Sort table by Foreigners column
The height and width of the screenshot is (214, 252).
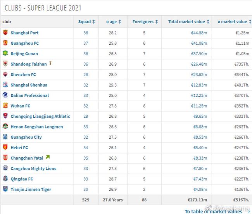145,22
